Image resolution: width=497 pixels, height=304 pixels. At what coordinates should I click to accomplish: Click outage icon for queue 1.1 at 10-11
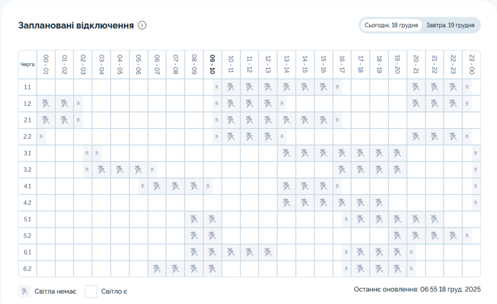(231, 87)
